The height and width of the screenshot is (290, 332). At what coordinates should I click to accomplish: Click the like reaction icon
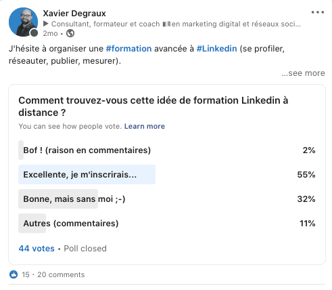tap(14, 274)
